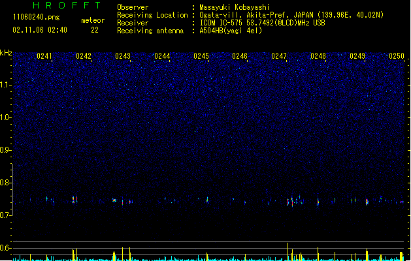This screenshot has width=411, height=261.
Task: Click the 1.0 frequency axis label
Action: coord(5,117)
